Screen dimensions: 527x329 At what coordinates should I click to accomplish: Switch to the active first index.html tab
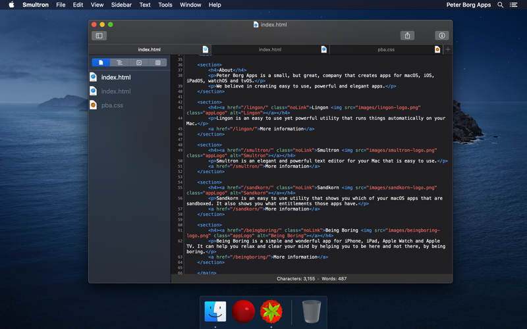tap(150, 49)
